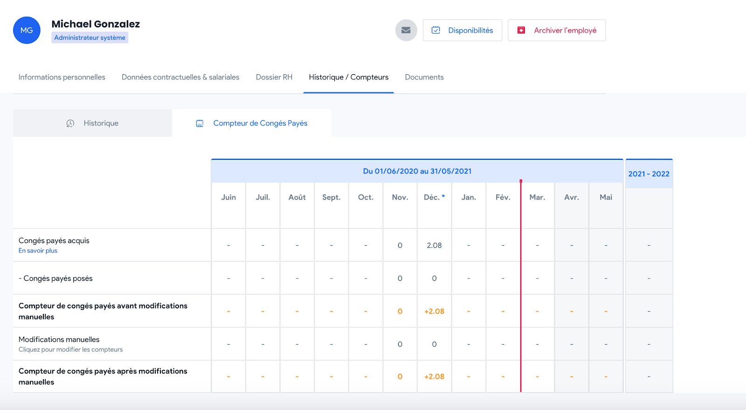Click Cliquez pour modifier les compteurs text
Image resolution: width=746 pixels, height=410 pixels.
70,350
